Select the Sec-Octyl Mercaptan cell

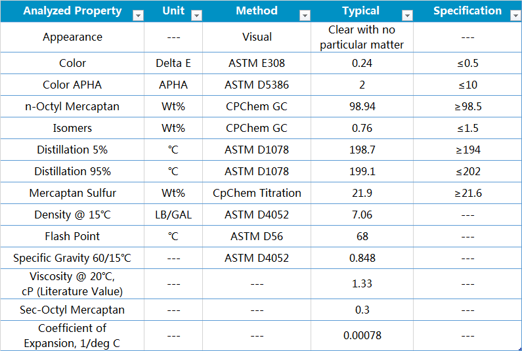72,310
